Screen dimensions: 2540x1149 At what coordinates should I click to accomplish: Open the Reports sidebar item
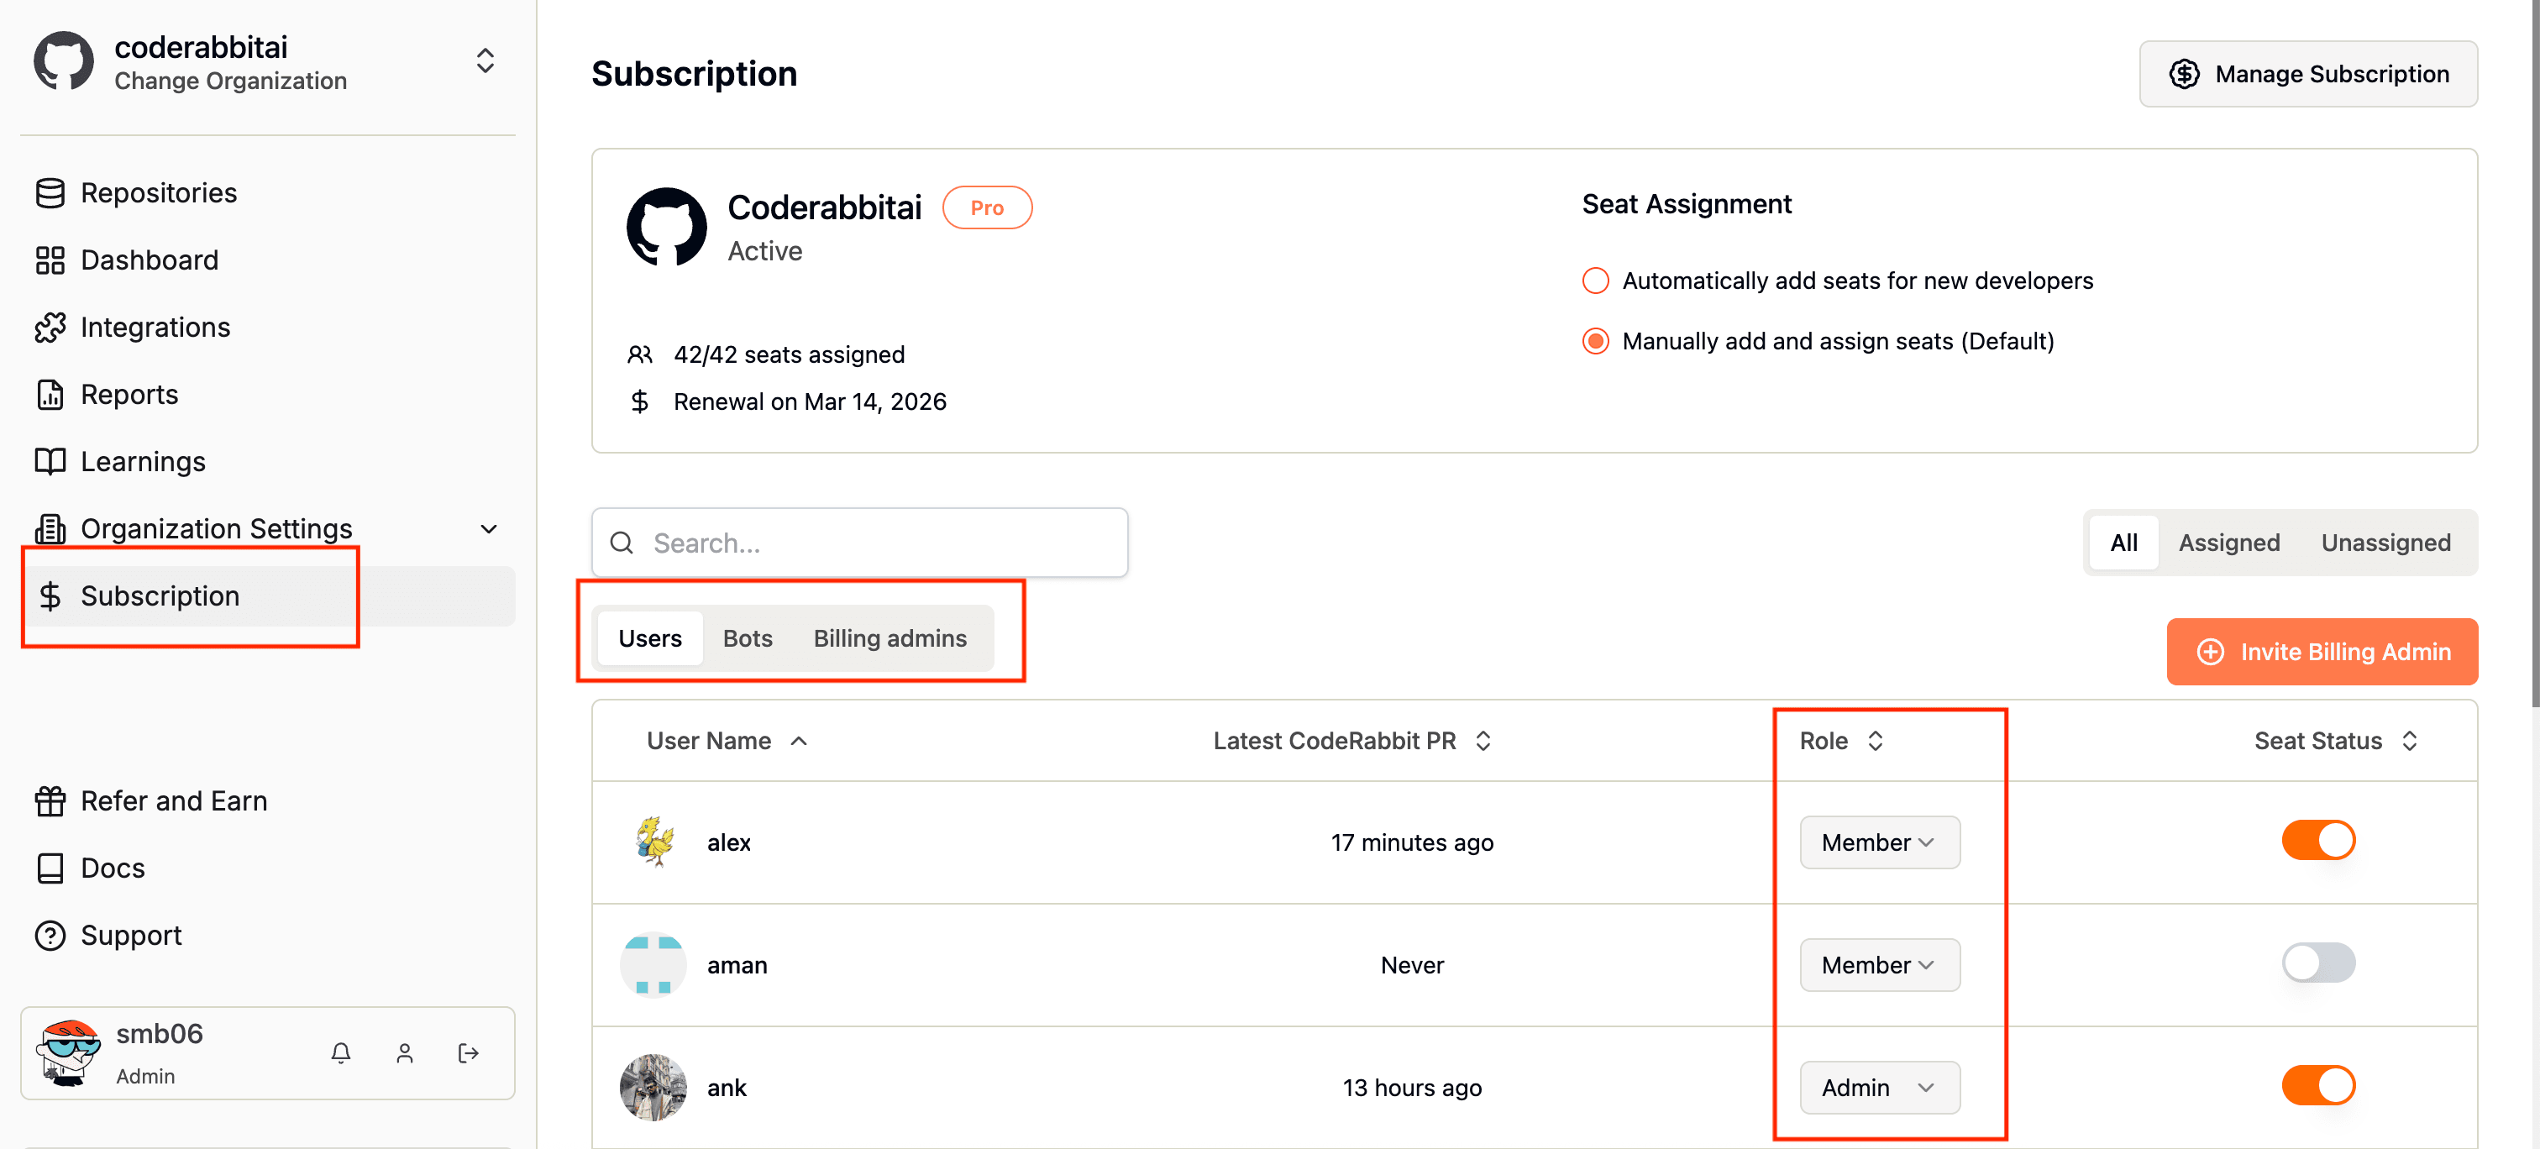129,395
